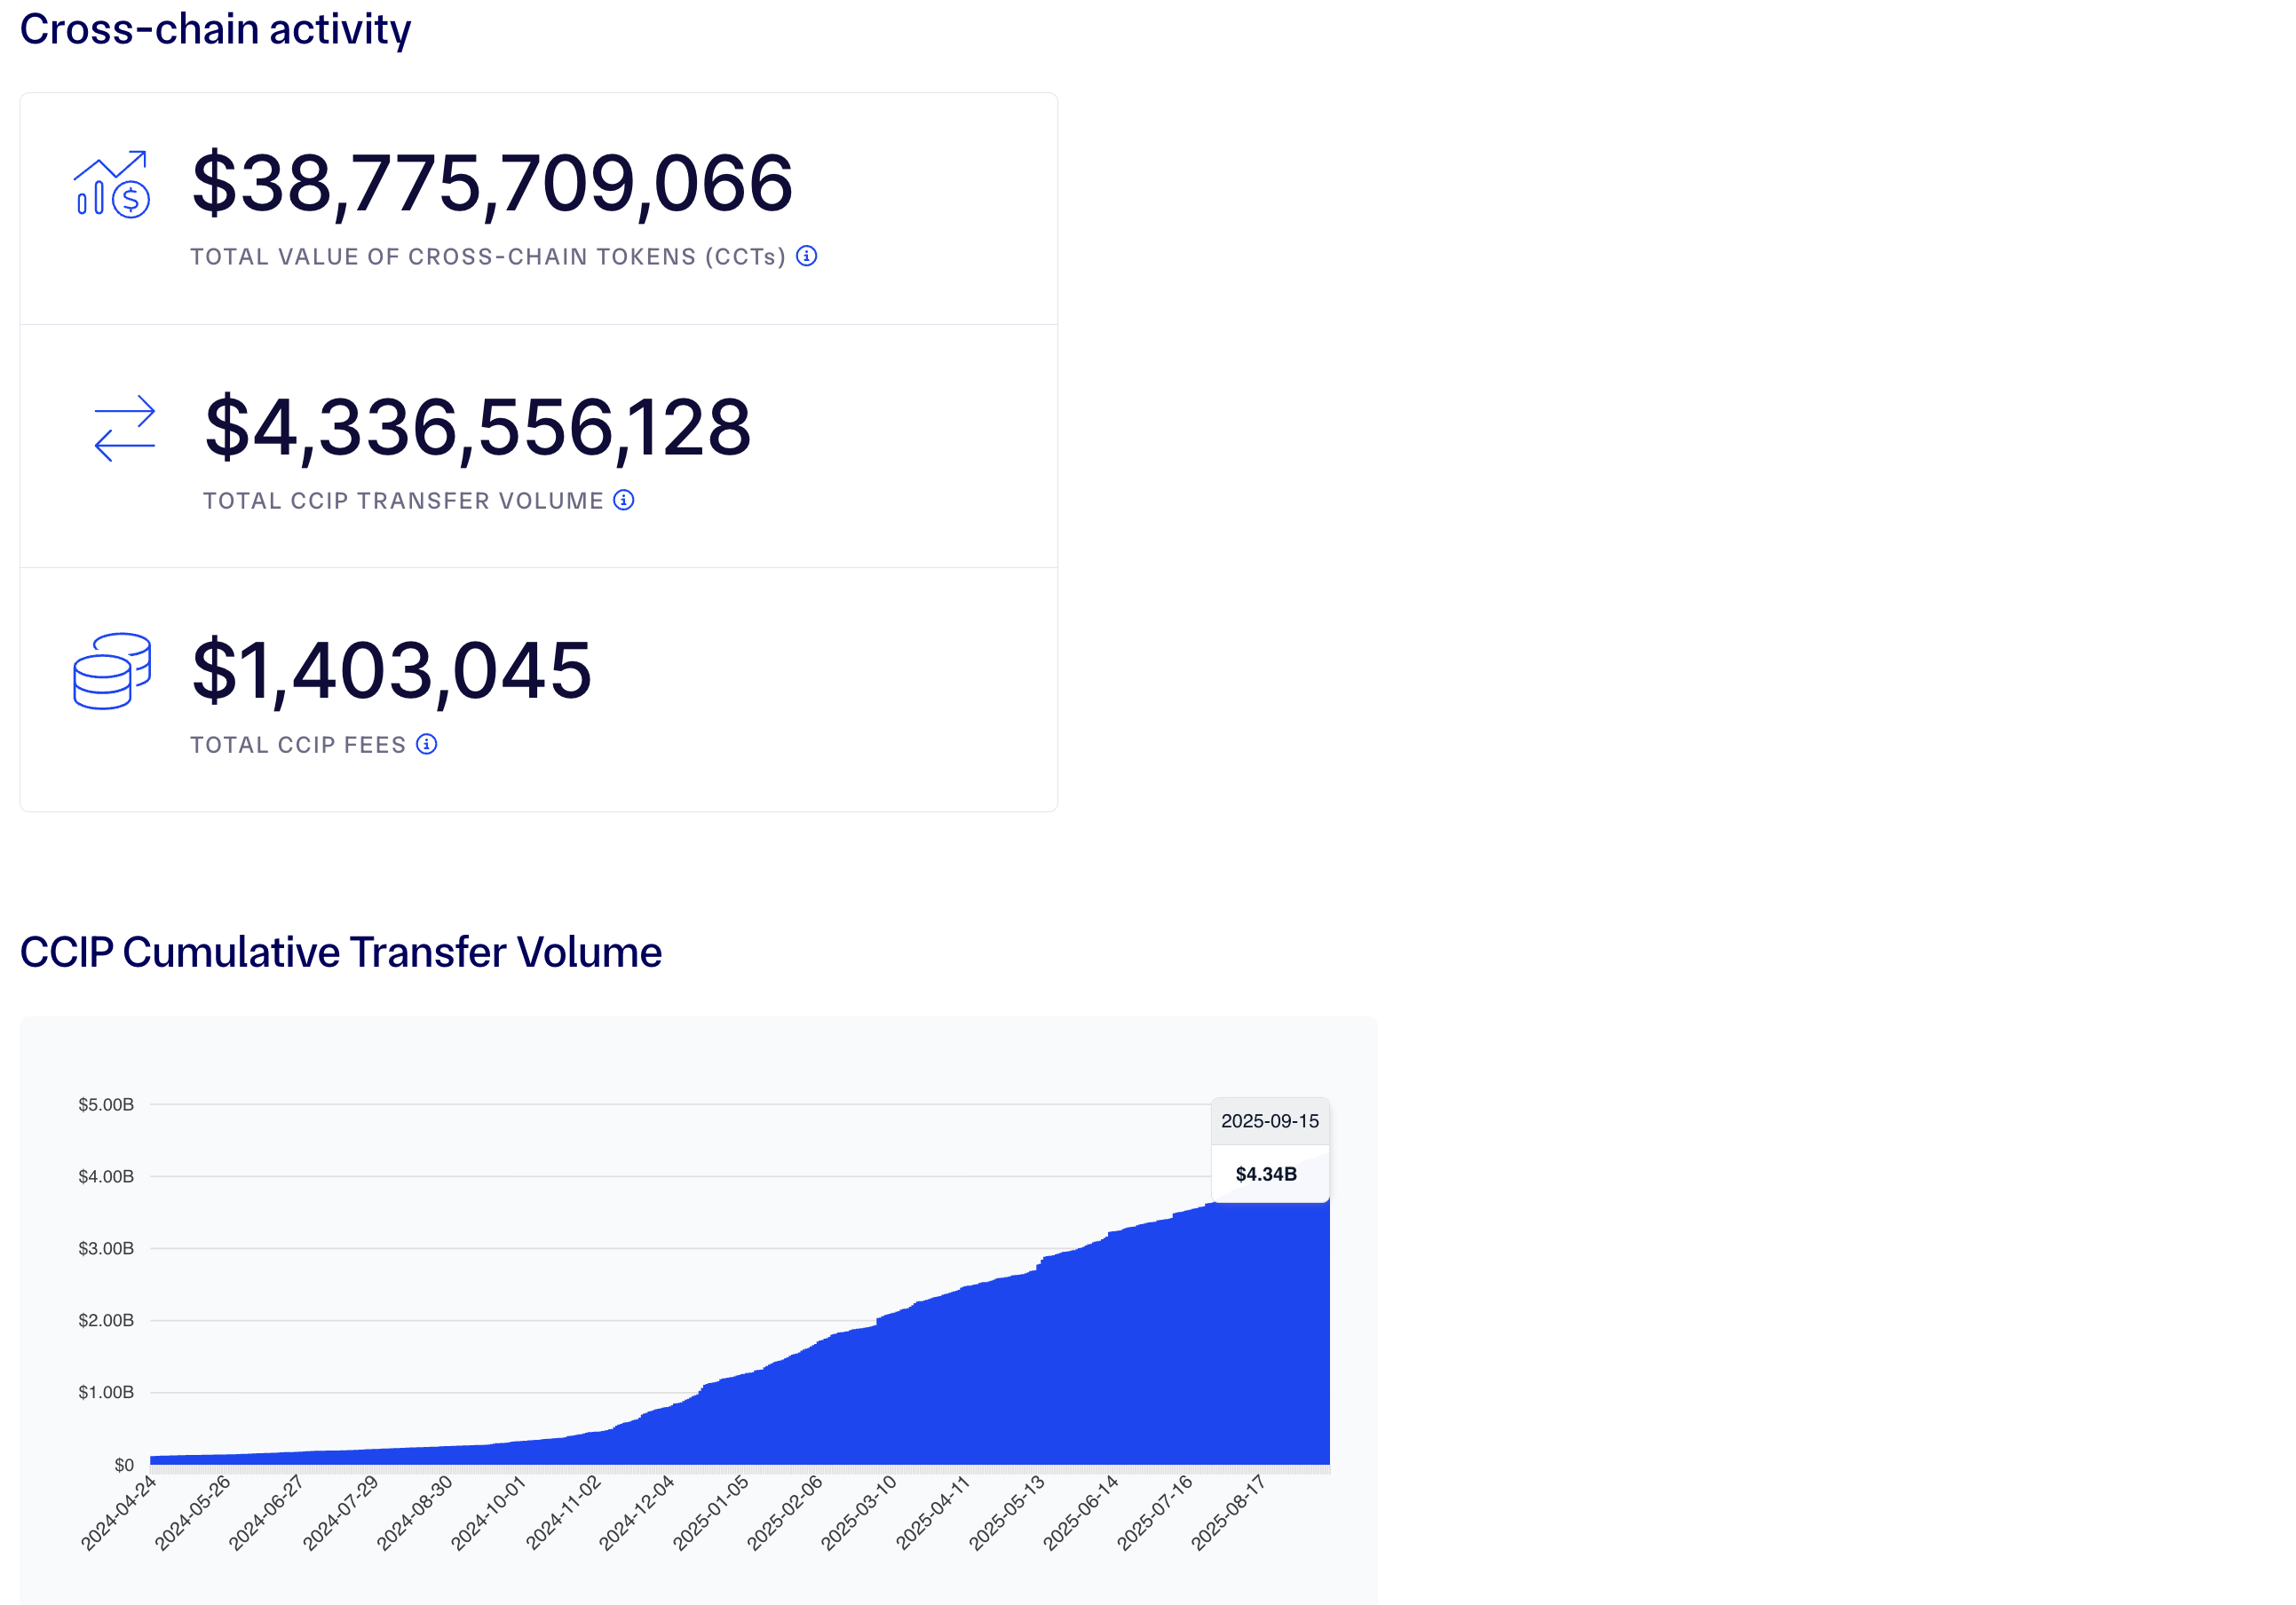Select the 2025-08-17 x-axis date label
This screenshot has width=2296, height=1605.
[1228, 1512]
